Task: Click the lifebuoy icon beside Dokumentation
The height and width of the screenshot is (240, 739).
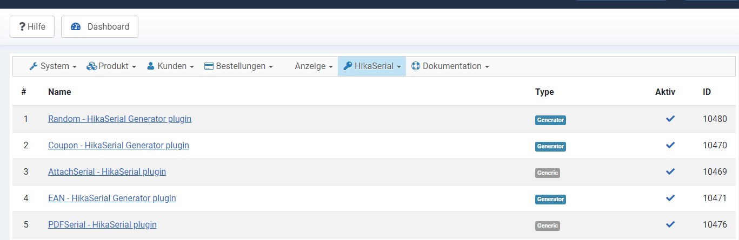Action: pos(416,66)
